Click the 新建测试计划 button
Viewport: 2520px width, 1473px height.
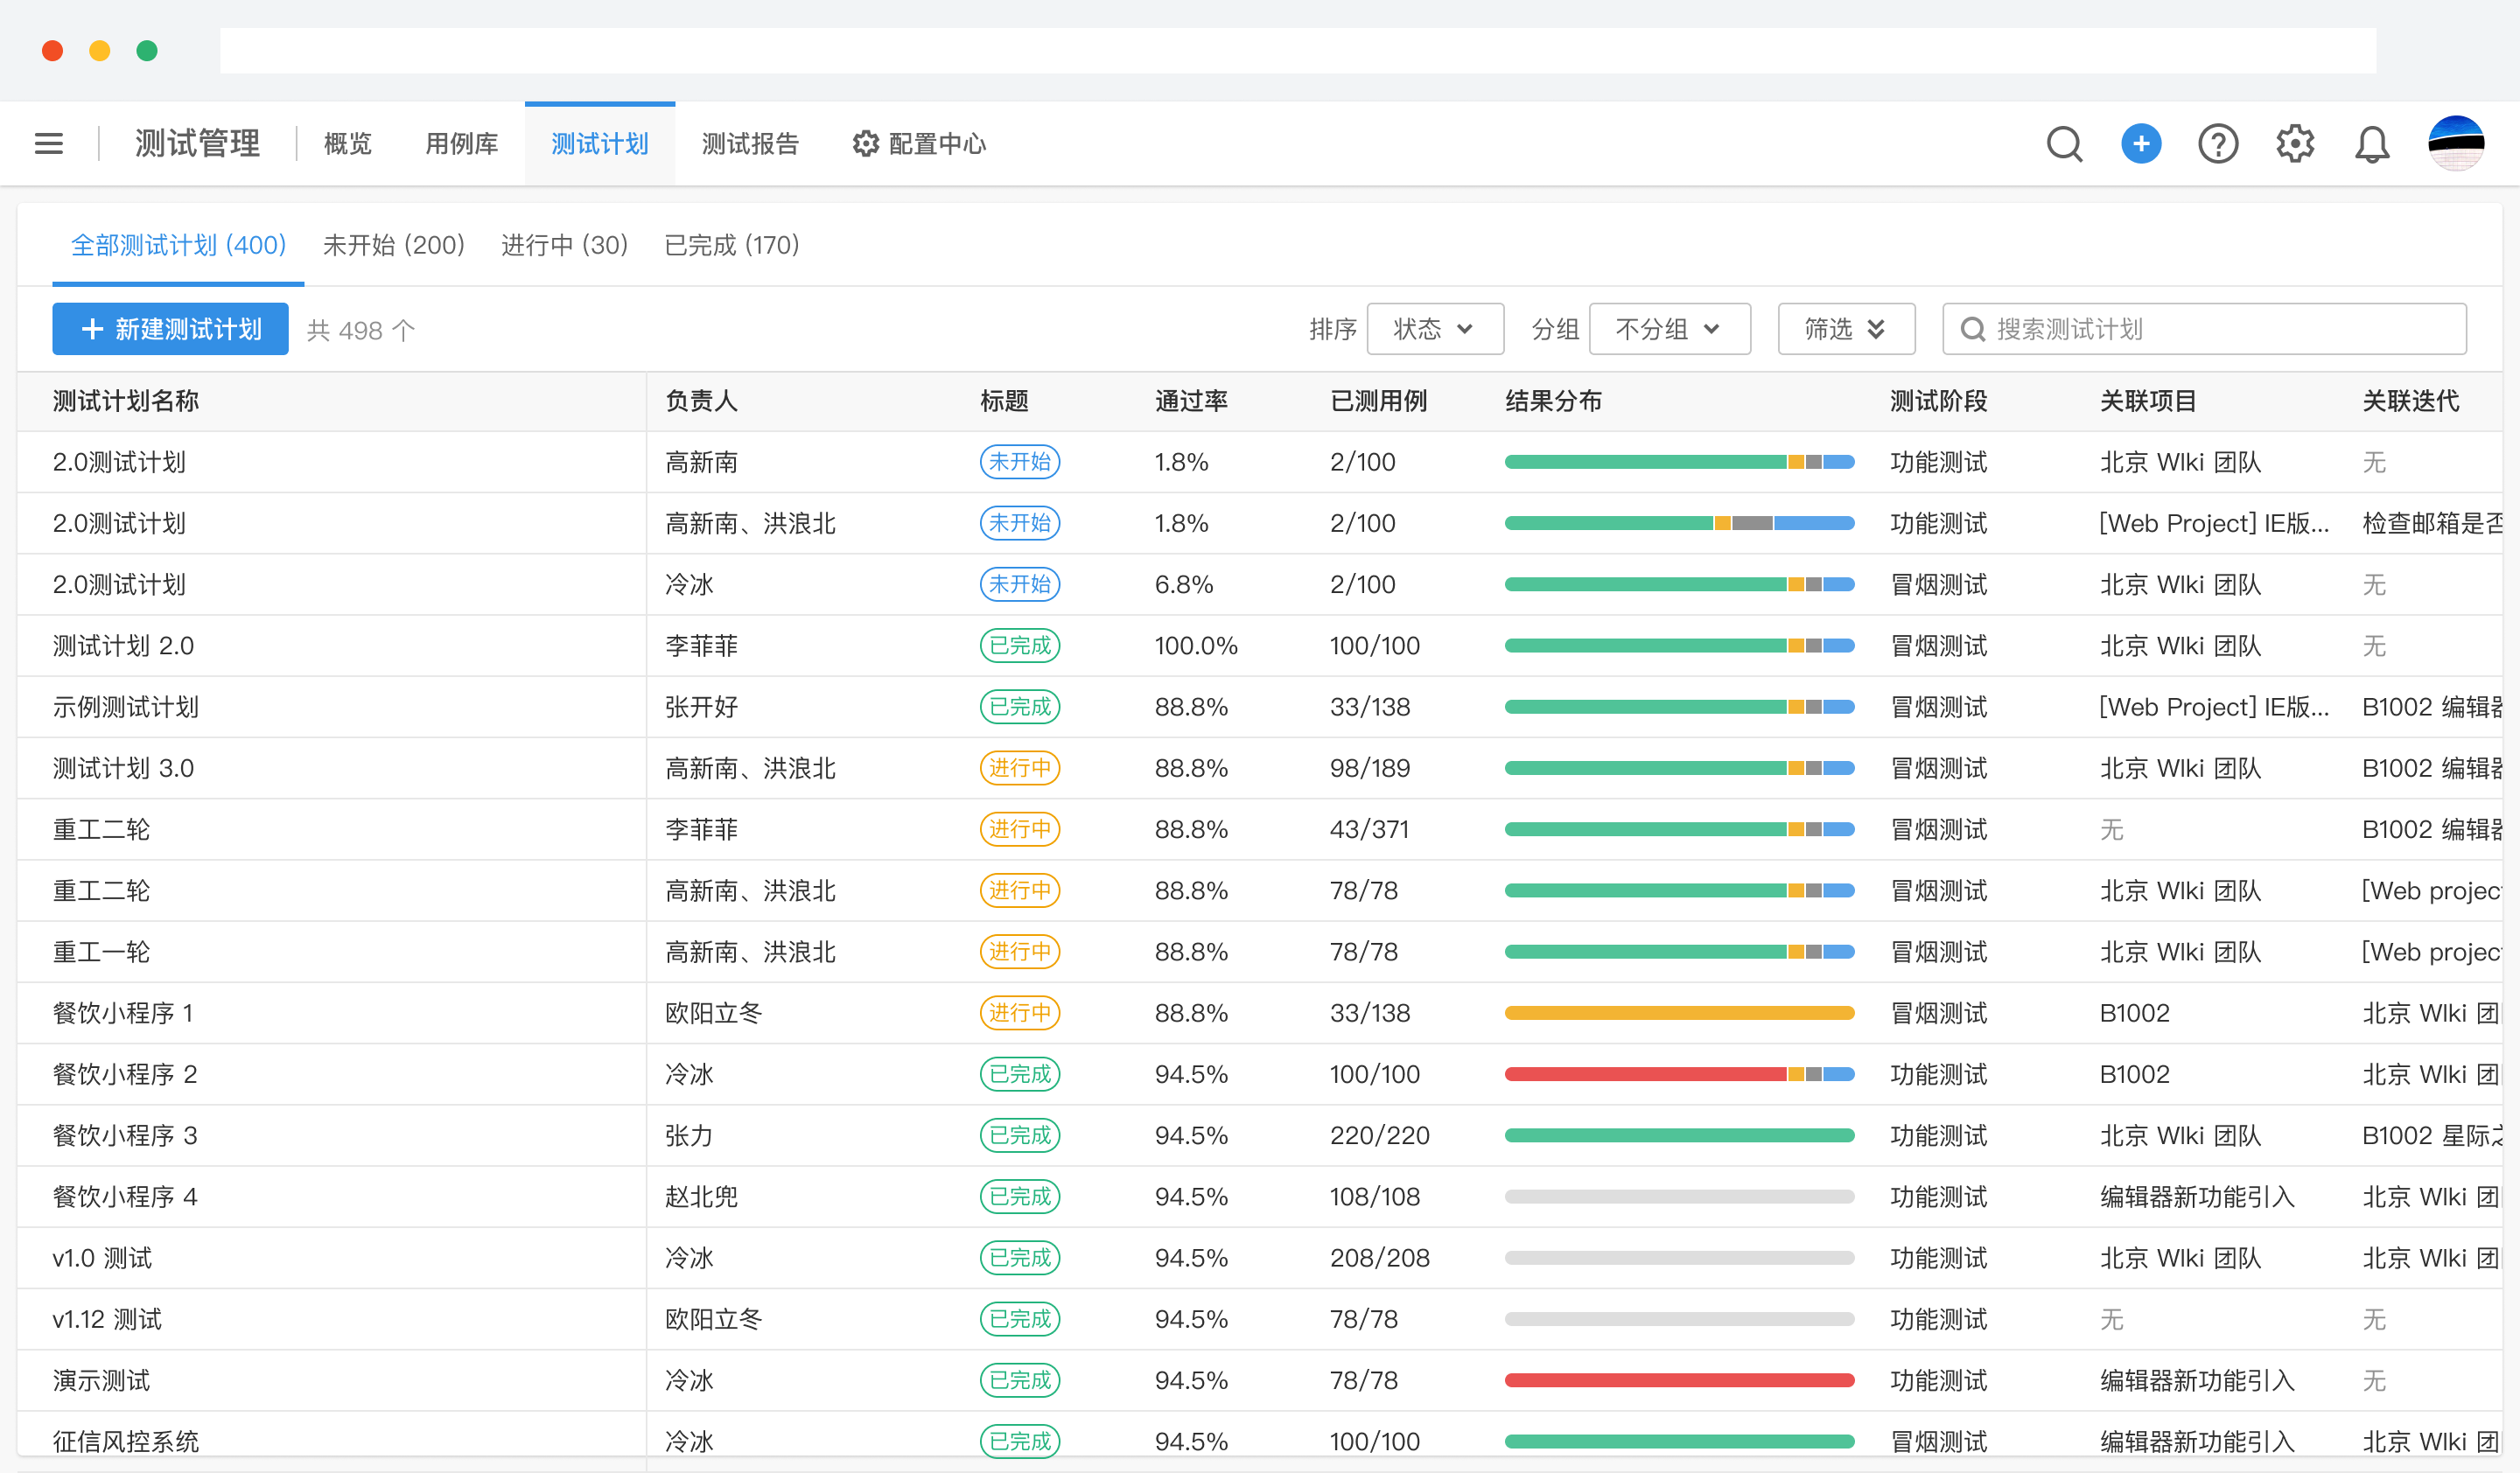coord(170,329)
